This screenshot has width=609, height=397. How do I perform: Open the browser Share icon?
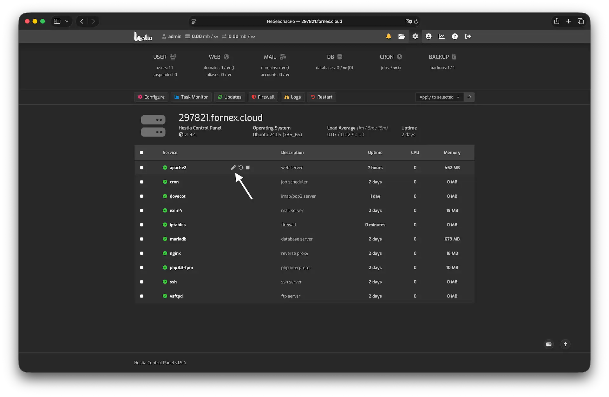pos(557,21)
